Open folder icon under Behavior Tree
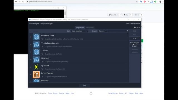 pyautogui.click(x=43, y=39)
